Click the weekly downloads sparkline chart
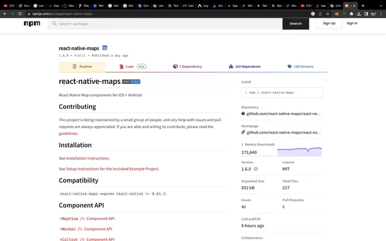 pyautogui.click(x=300, y=151)
